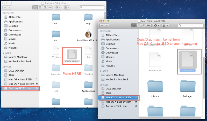Open Action gear menu in Install ESD window
Viewport: 207px width, 121px height.
click(157, 25)
